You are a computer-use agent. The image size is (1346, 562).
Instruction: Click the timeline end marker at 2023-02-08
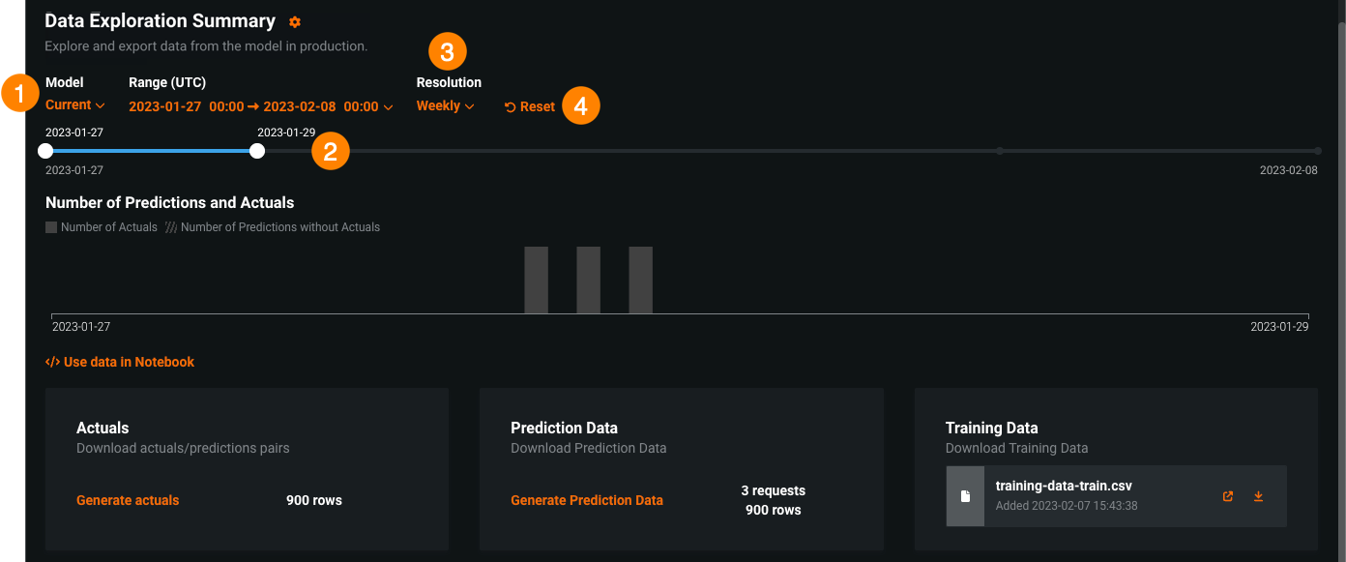tap(1318, 151)
